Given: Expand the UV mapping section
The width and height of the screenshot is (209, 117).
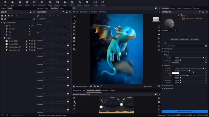Looking at the screenshot, I should click(x=163, y=49).
